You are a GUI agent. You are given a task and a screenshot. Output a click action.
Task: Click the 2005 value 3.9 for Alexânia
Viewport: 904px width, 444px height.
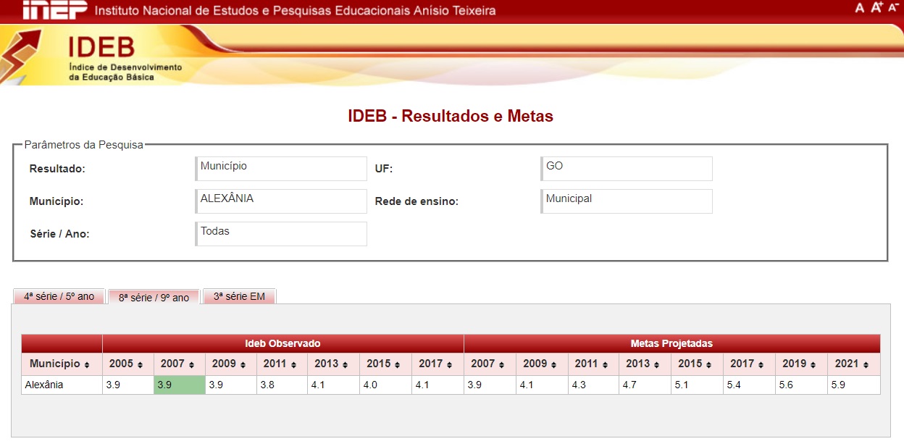click(128, 385)
